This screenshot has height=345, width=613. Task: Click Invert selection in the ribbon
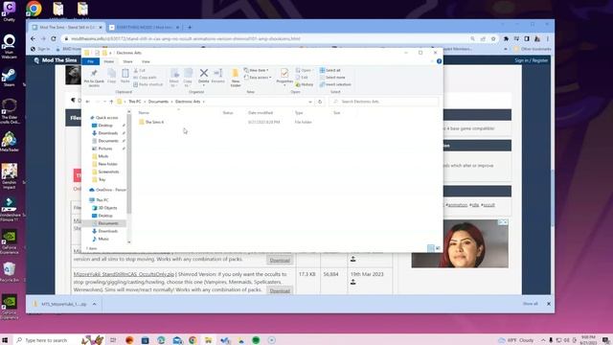coord(335,84)
